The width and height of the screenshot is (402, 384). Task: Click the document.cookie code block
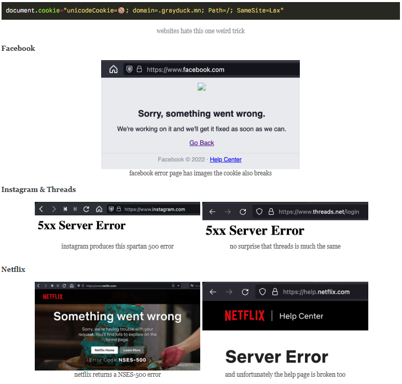pyautogui.click(x=201, y=10)
